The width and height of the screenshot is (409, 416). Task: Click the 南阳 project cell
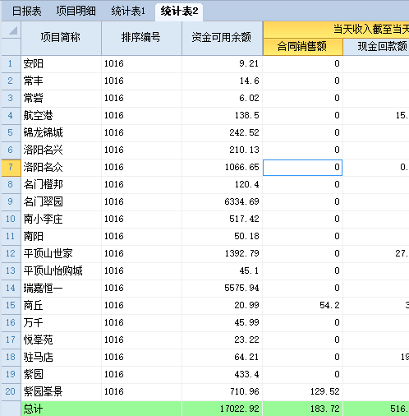(x=61, y=237)
